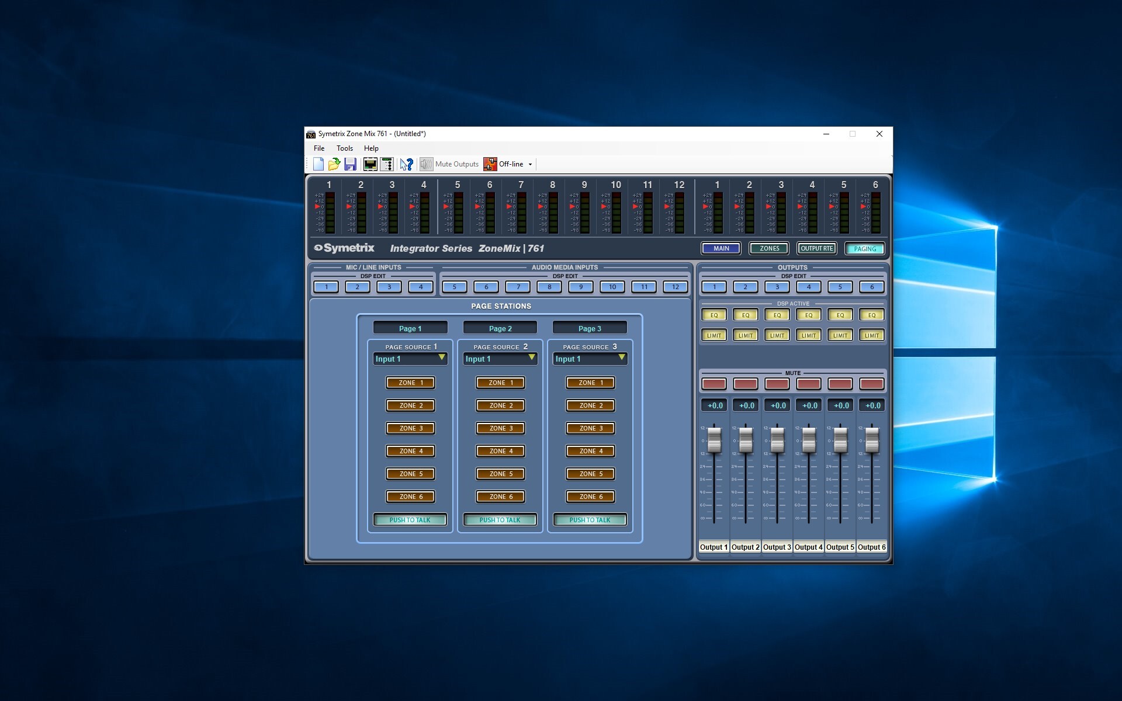1122x701 pixels.
Task: Open the network connection port icon
Action: click(x=370, y=164)
